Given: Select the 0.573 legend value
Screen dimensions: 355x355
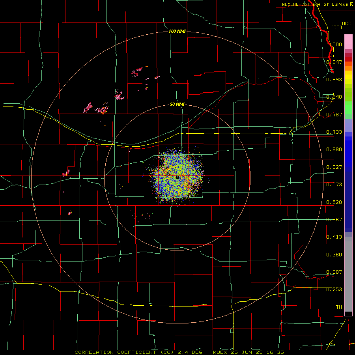Looking at the screenshot, I should pos(334,185).
